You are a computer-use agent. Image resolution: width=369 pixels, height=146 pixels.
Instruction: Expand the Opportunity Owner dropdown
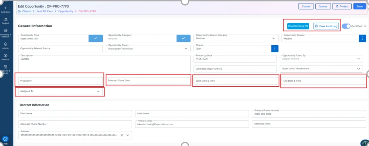(x=186, y=49)
